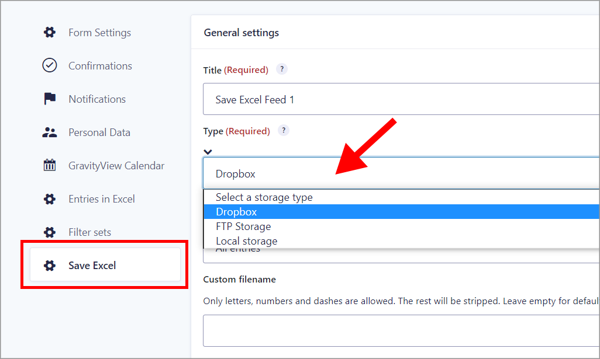
Task: Click the Notifications flag icon
Action: tap(49, 99)
